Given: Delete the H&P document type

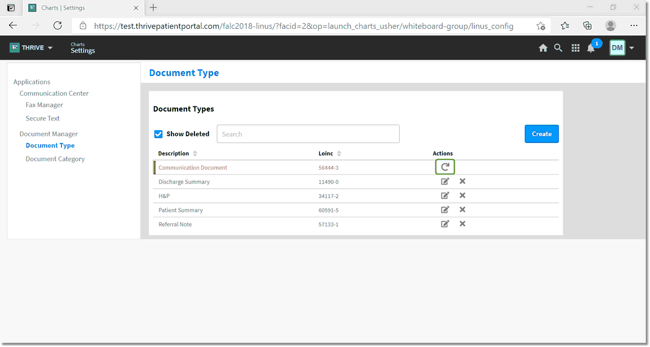Looking at the screenshot, I should 462,195.
